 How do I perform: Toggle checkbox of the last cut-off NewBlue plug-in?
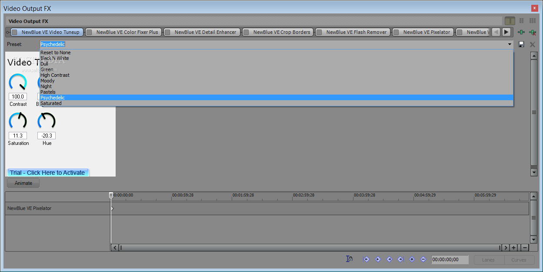point(460,32)
